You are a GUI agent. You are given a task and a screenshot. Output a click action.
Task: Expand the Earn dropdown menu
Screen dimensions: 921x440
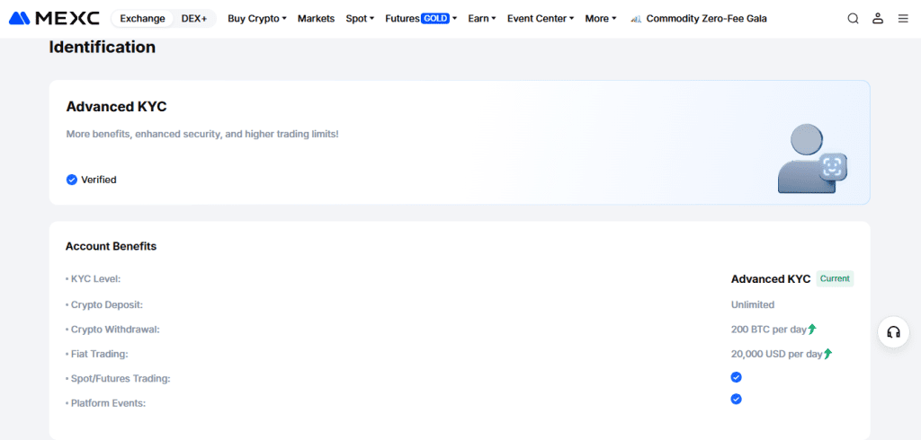pos(482,19)
